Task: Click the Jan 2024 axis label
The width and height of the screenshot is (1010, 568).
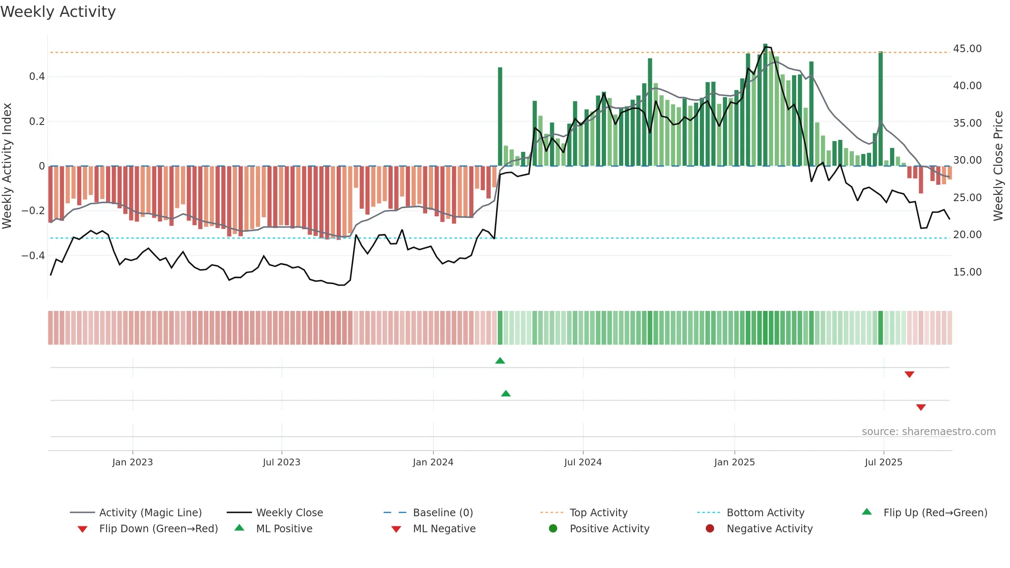Action: tap(433, 462)
